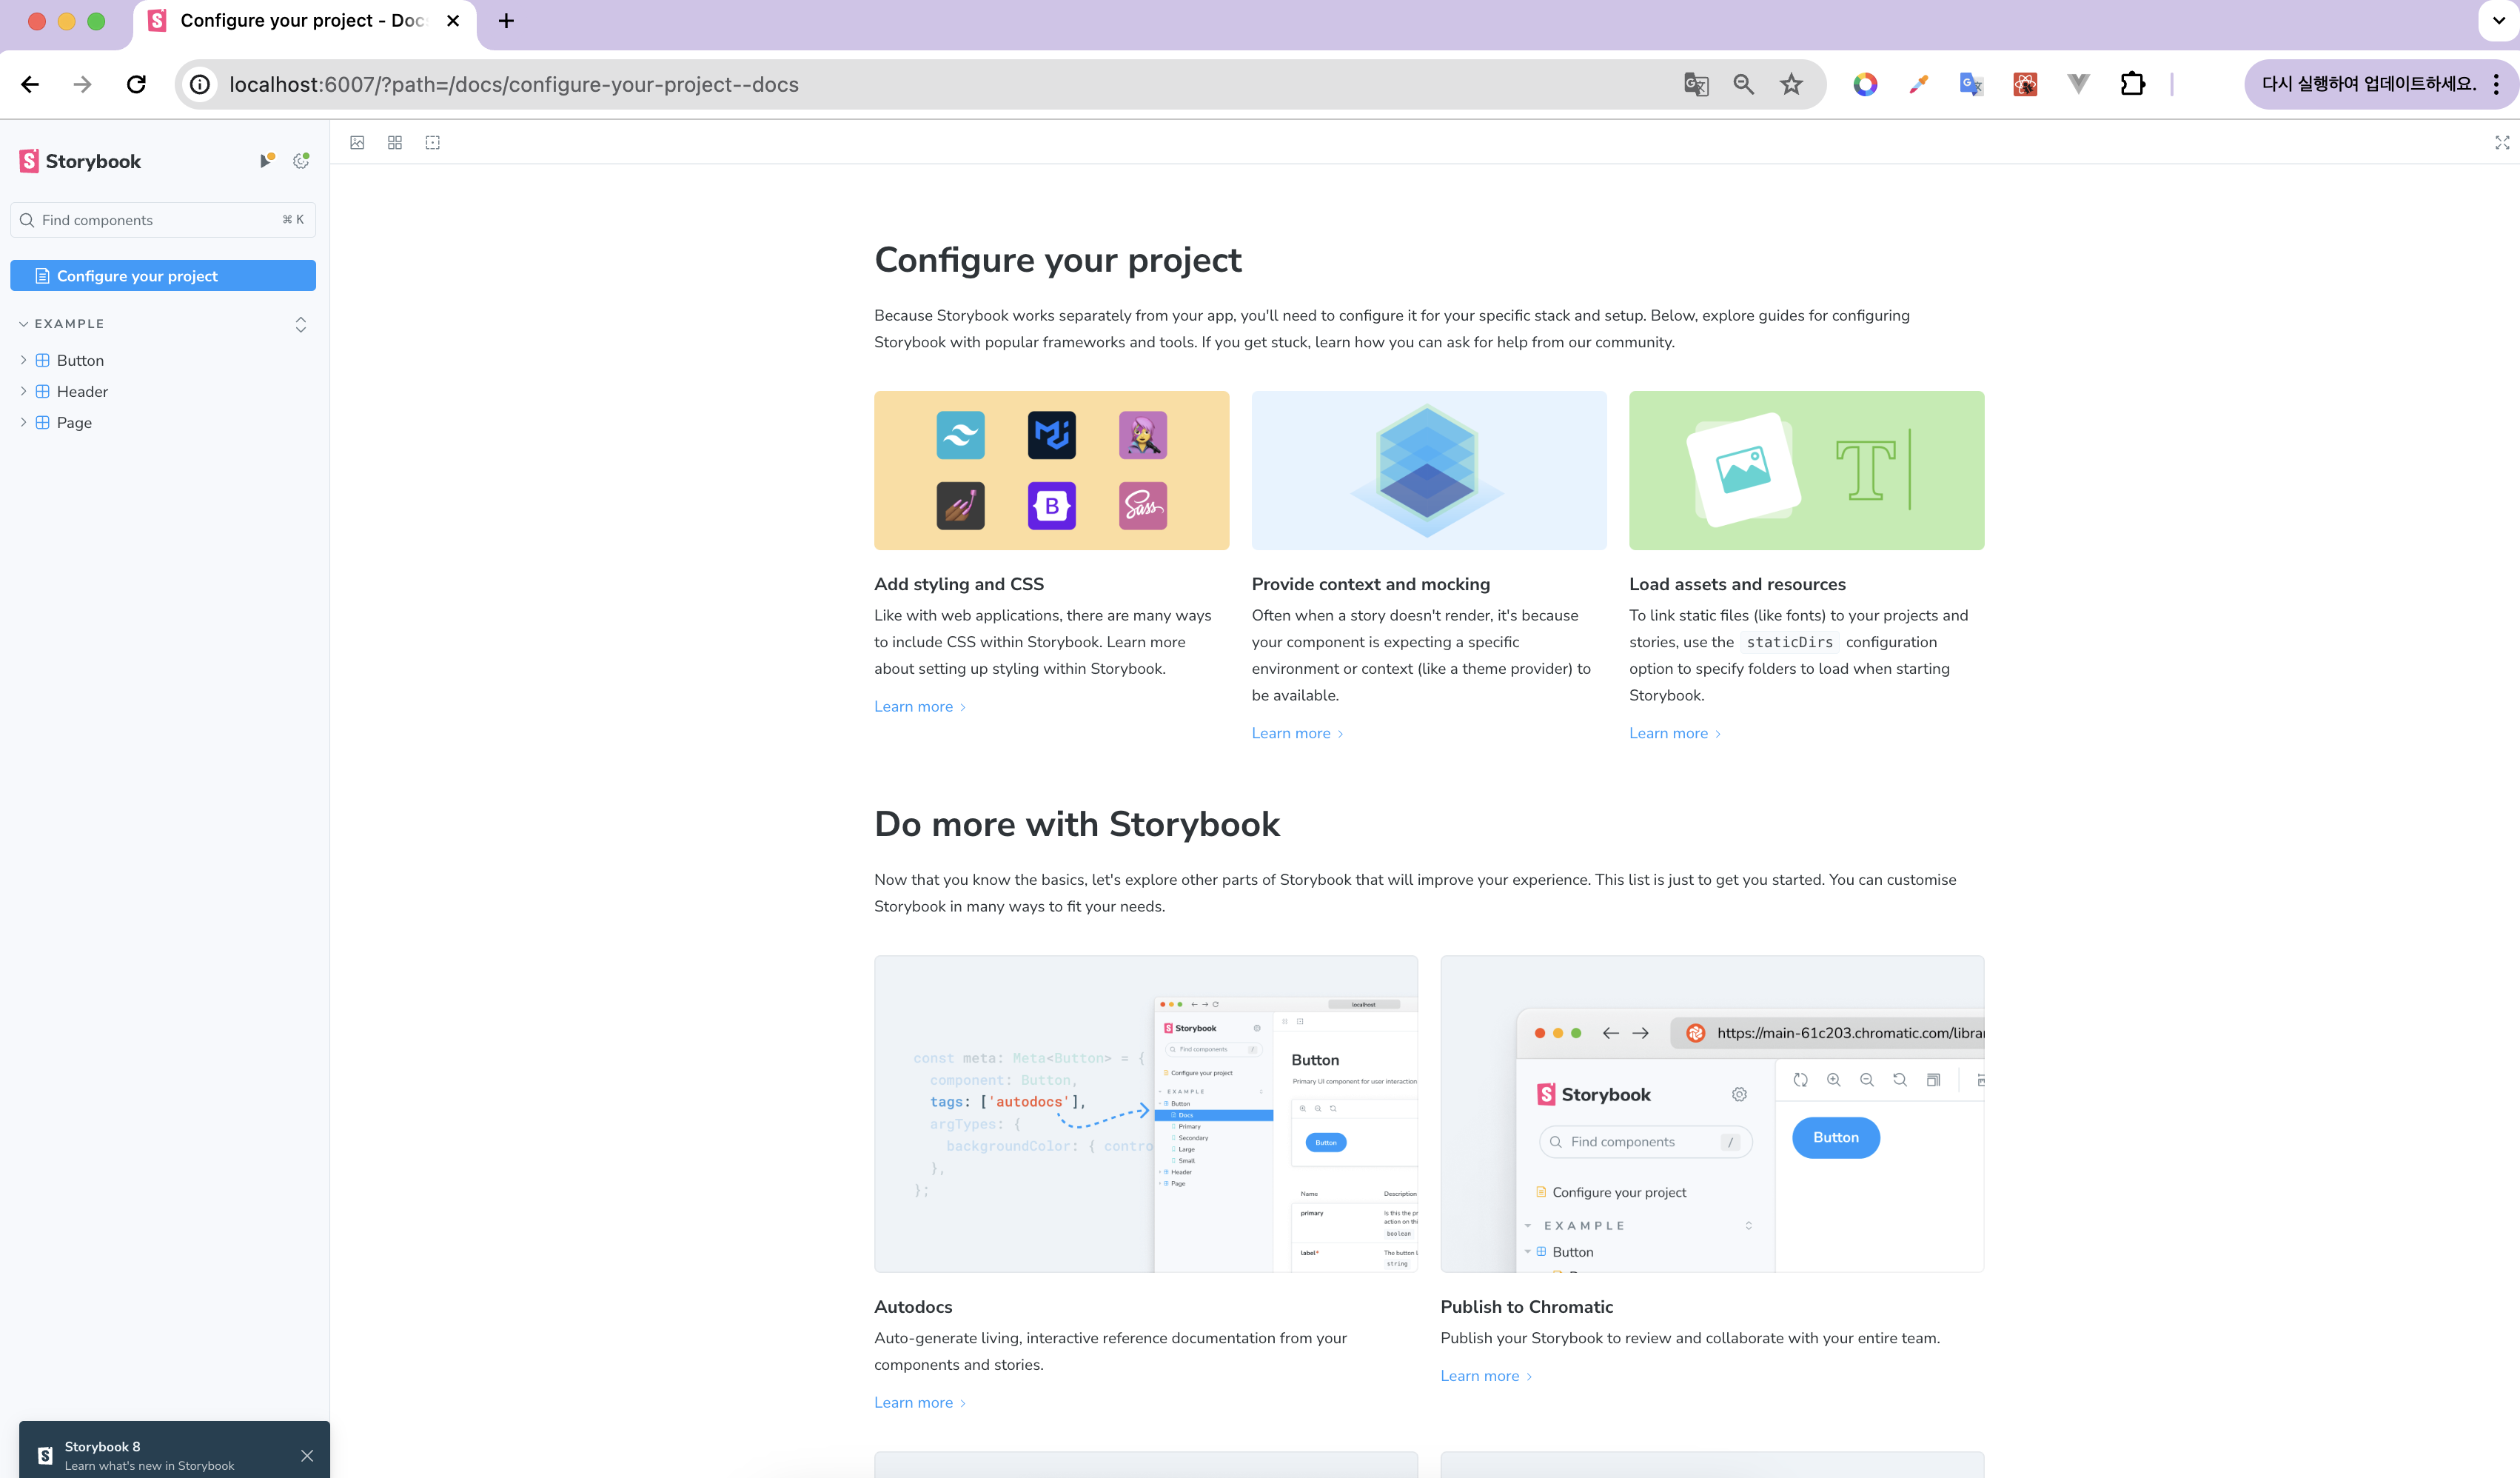Click the Storybook logo in the sidebar
Screen dimensions: 2520x1478
point(80,161)
